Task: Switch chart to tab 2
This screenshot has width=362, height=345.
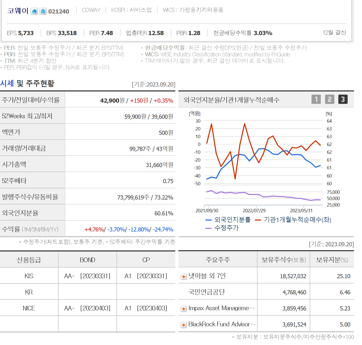Action: pyautogui.click(x=329, y=99)
